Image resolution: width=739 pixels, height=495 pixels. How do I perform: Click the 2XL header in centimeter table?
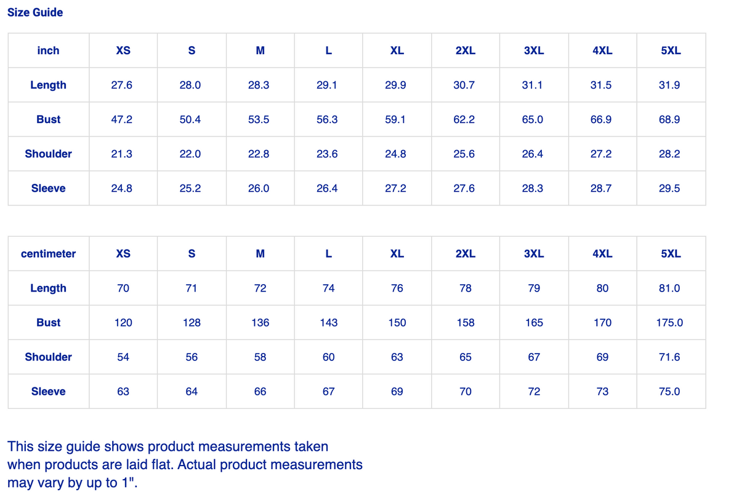466,253
